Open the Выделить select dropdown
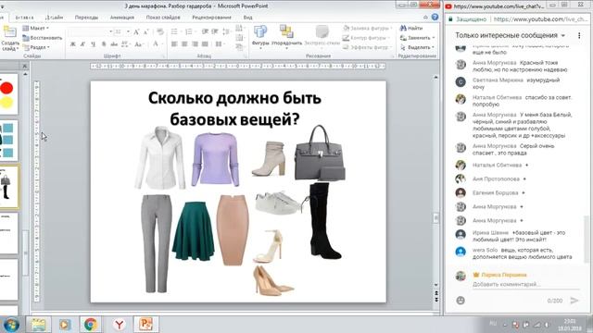Image resolution: width=593 pixels, height=333 pixels. (x=417, y=47)
